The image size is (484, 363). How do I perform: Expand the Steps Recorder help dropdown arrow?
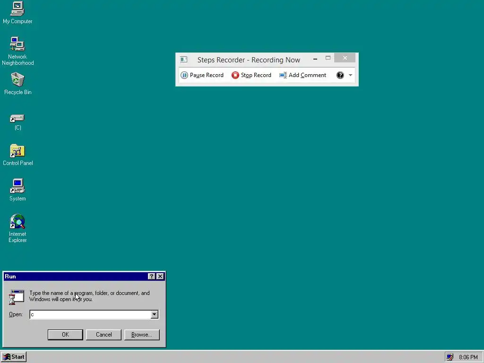click(x=350, y=75)
